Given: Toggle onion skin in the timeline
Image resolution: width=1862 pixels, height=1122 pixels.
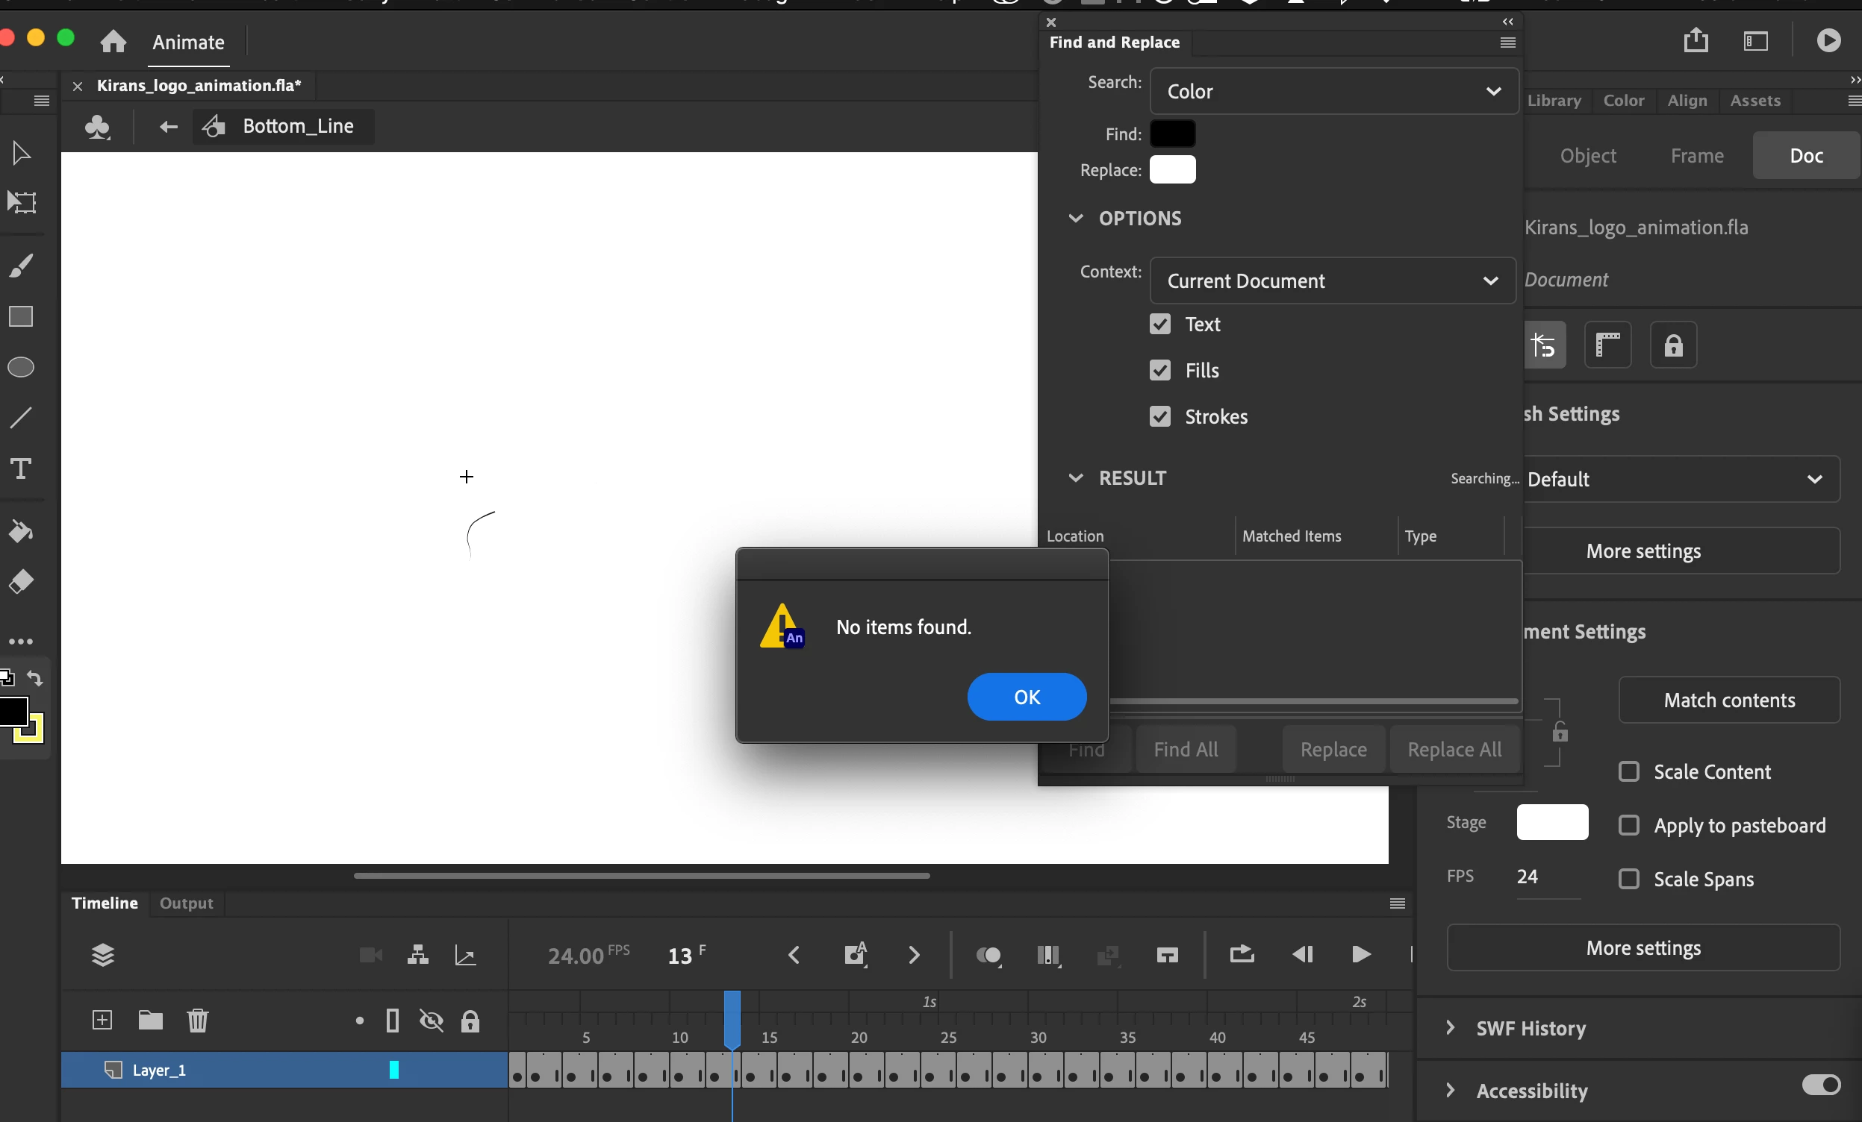Looking at the screenshot, I should 988,956.
